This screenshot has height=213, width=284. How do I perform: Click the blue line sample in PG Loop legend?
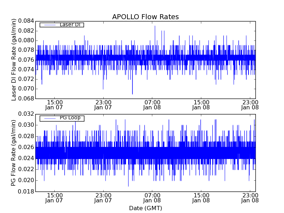point(50,119)
